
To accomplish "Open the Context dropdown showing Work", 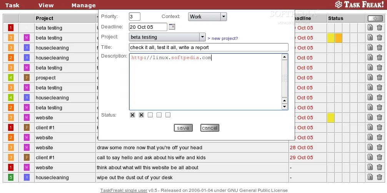I will [207, 17].
